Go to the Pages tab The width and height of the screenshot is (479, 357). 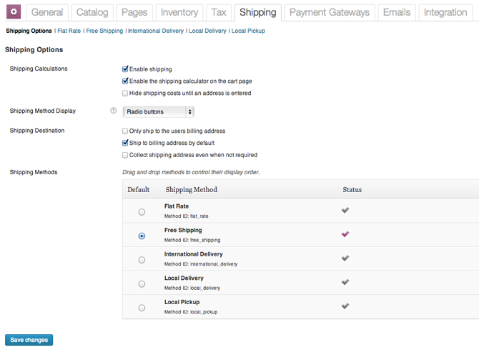pos(134,12)
